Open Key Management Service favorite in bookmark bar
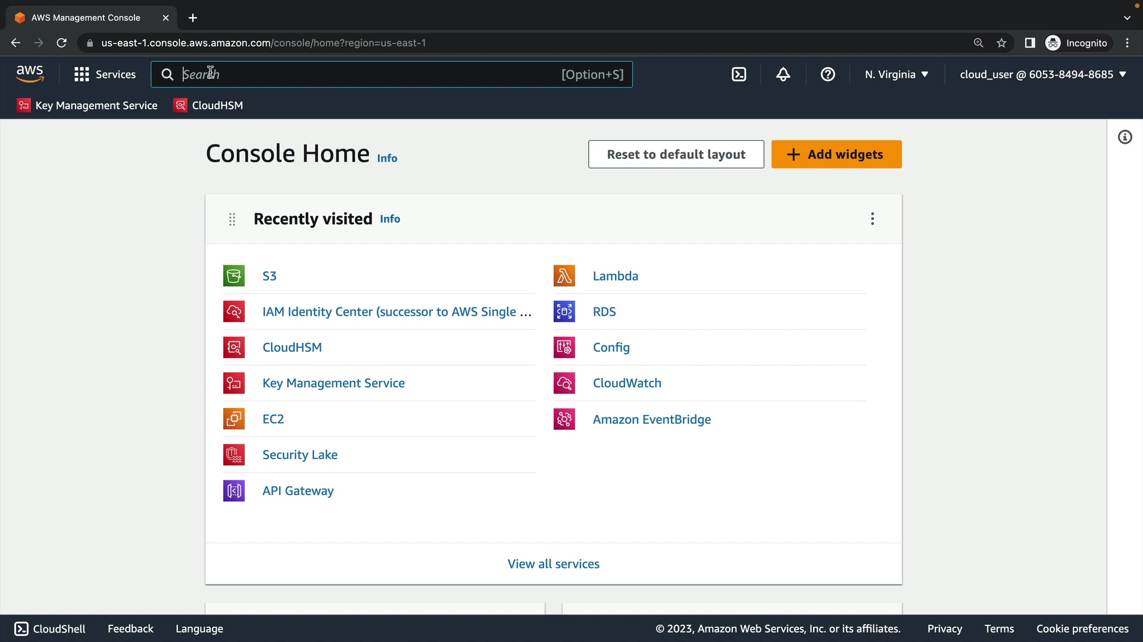 [88, 105]
